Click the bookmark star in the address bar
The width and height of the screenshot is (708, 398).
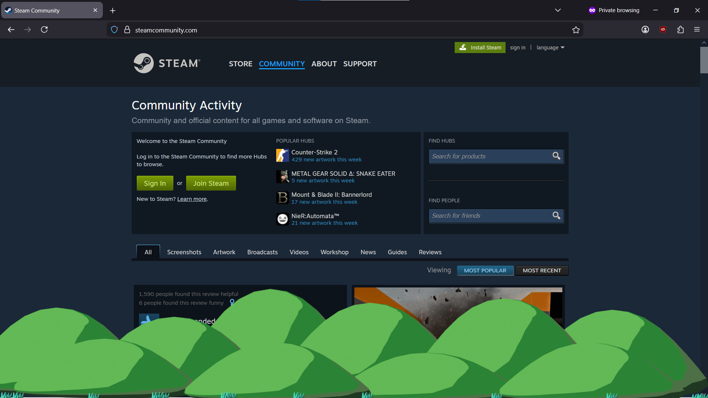point(576,30)
